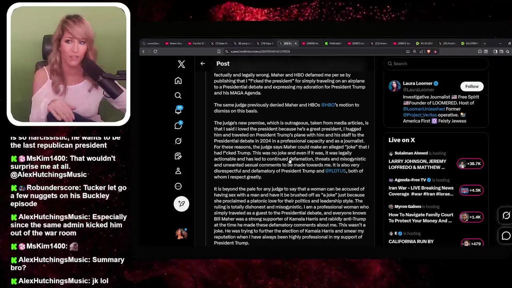Switch to the (21) Home tab
This screenshot has width=512, height=288.
coord(379,43)
